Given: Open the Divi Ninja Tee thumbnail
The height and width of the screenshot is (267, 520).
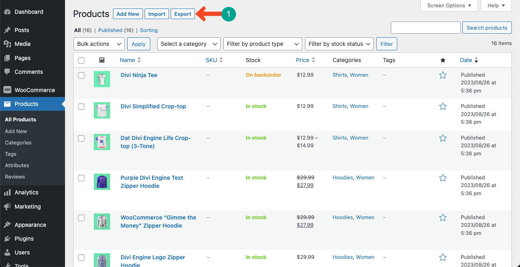Looking at the screenshot, I should click(102, 79).
